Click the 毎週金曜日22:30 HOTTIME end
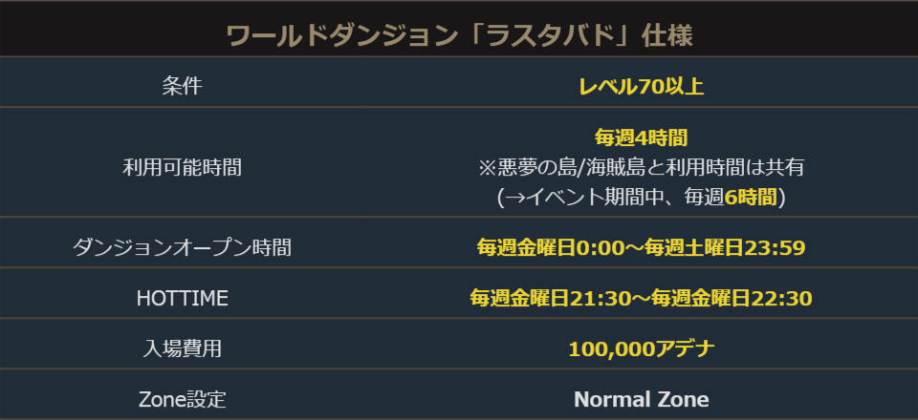The image size is (918, 420). point(732,299)
